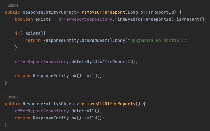Click the boolean keyword
Screen dimensions: 210x131
(x=24, y=19)
